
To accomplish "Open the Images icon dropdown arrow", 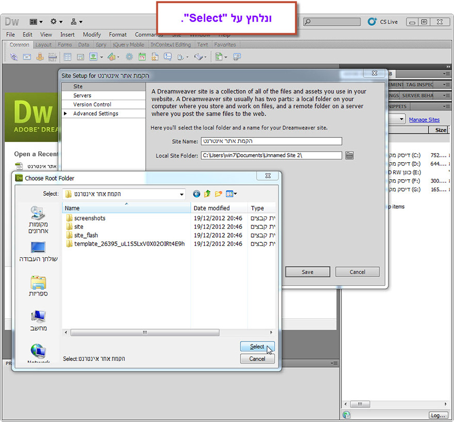I will click(x=101, y=57).
